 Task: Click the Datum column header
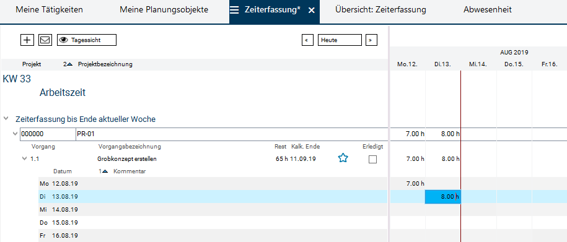[x=63, y=171]
